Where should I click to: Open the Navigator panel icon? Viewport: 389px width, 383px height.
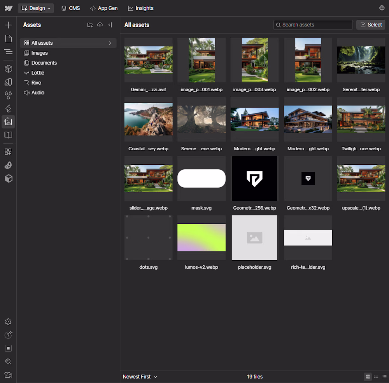pos(9,52)
